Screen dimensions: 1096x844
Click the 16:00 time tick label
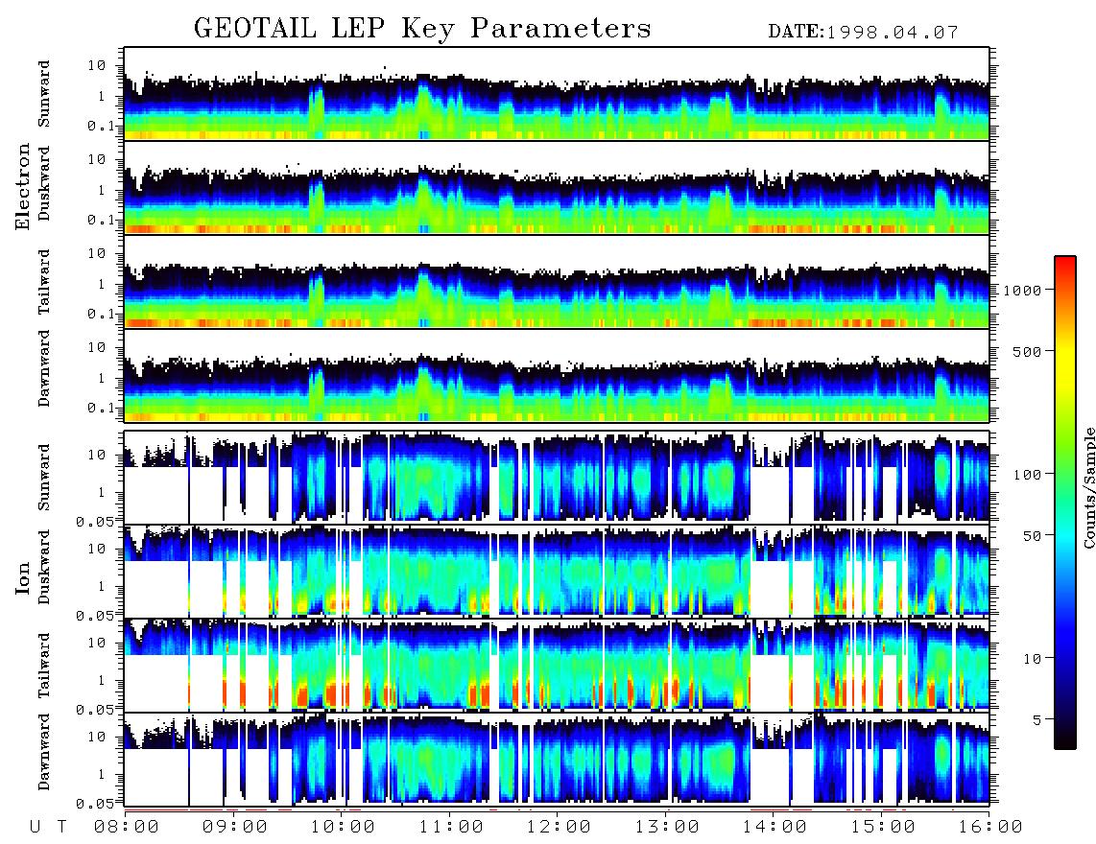click(x=990, y=827)
